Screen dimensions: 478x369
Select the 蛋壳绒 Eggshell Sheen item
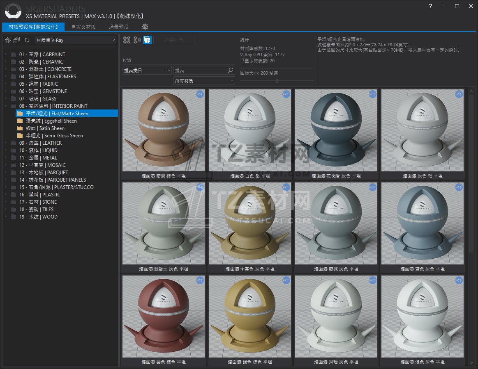point(51,121)
